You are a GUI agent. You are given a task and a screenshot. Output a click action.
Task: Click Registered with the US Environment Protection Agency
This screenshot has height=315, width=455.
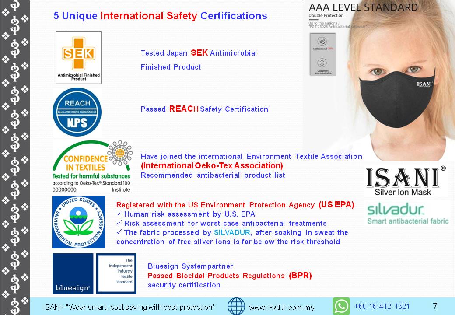click(x=235, y=205)
